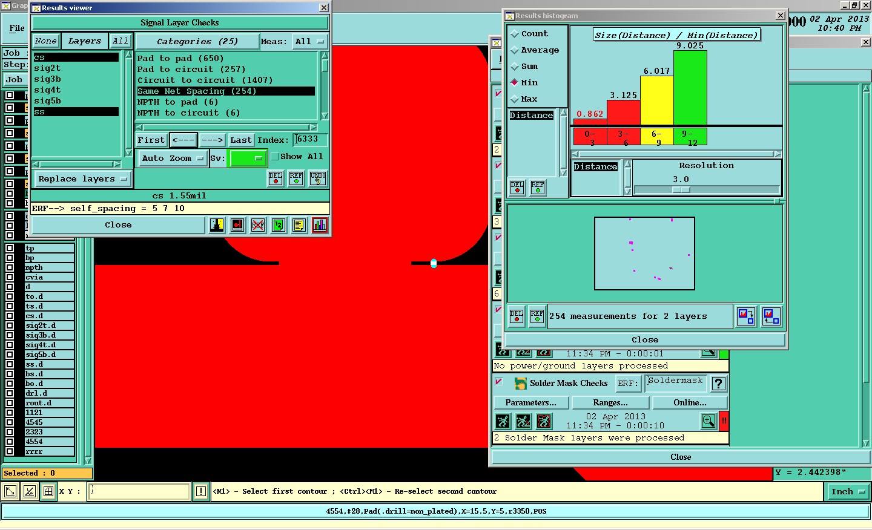Image resolution: width=872 pixels, height=530 pixels.
Task: Open the Replace layers dropdown
Action: coord(82,179)
